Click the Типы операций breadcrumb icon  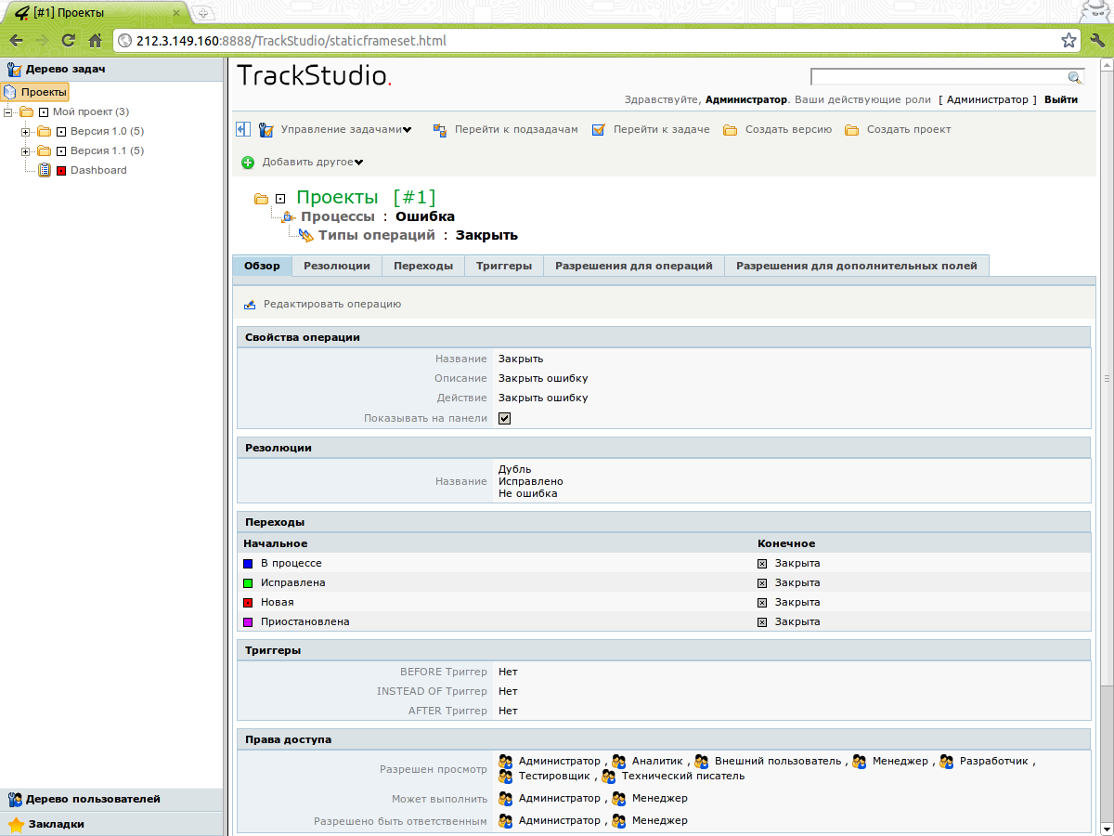(x=306, y=236)
